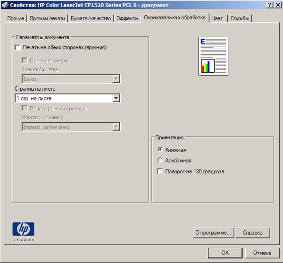Click the dialog title bar text
Image resolution: width=283 pixels, height=263 pixels.
tap(89, 5)
